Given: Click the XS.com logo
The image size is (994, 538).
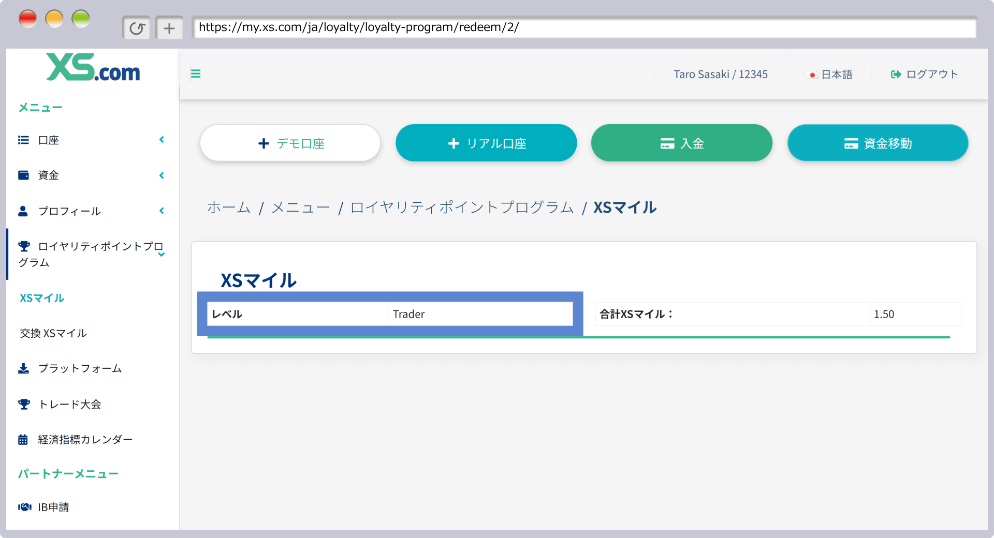Looking at the screenshot, I should (x=93, y=68).
